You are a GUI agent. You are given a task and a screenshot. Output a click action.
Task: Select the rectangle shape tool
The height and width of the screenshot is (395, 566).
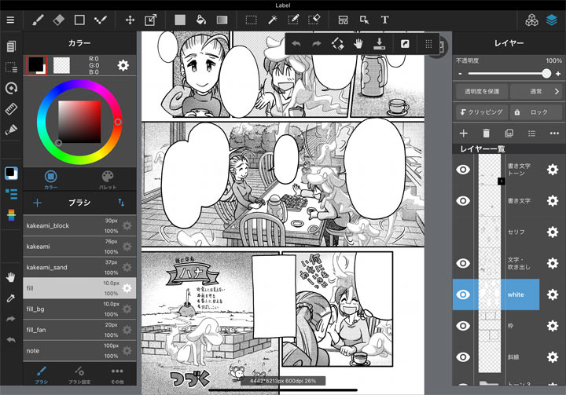[79, 20]
